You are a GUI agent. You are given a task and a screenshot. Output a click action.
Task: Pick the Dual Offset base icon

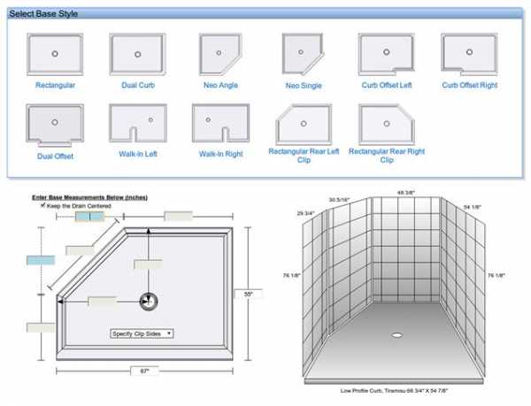click(x=55, y=124)
